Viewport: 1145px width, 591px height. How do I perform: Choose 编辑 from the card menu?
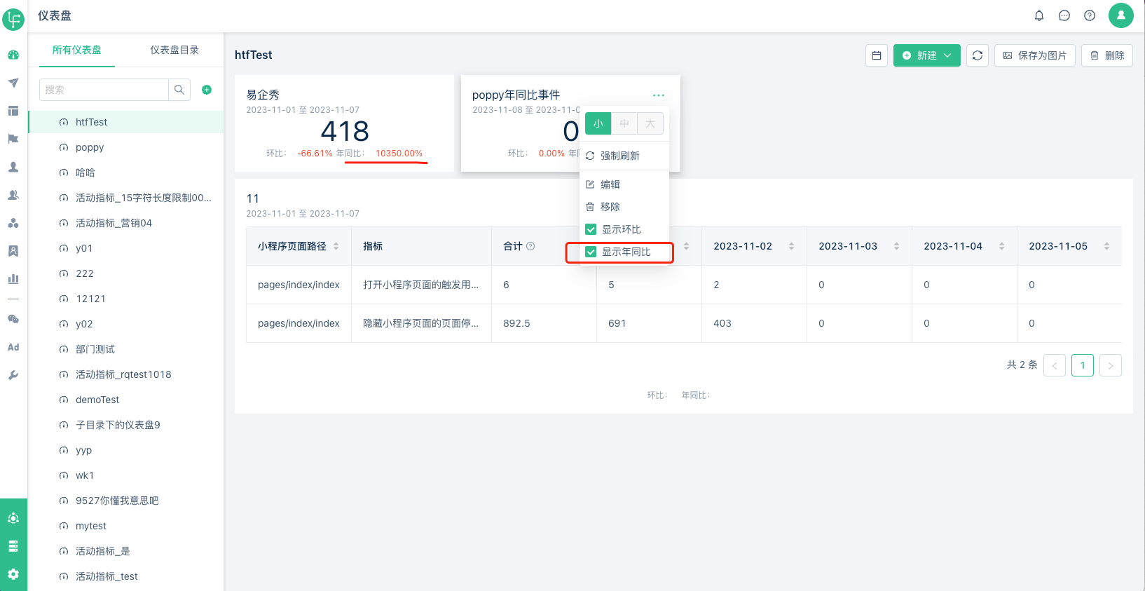610,184
